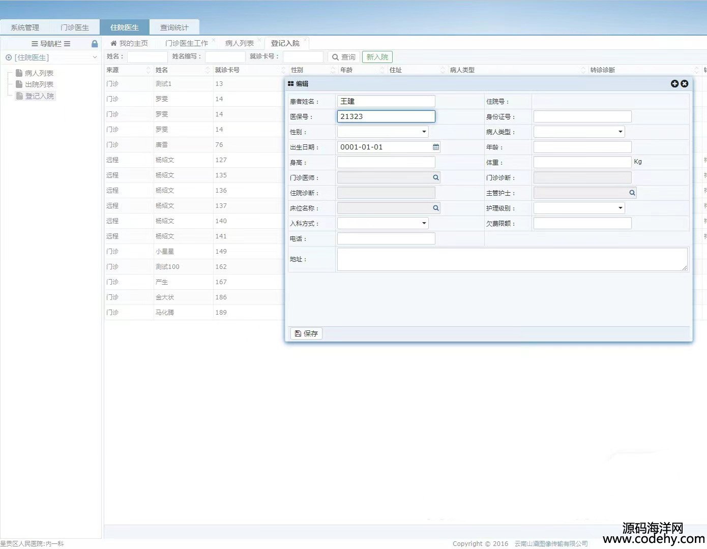Open the 查询统计 top tab
Image resolution: width=707 pixels, height=549 pixels.
pos(174,27)
